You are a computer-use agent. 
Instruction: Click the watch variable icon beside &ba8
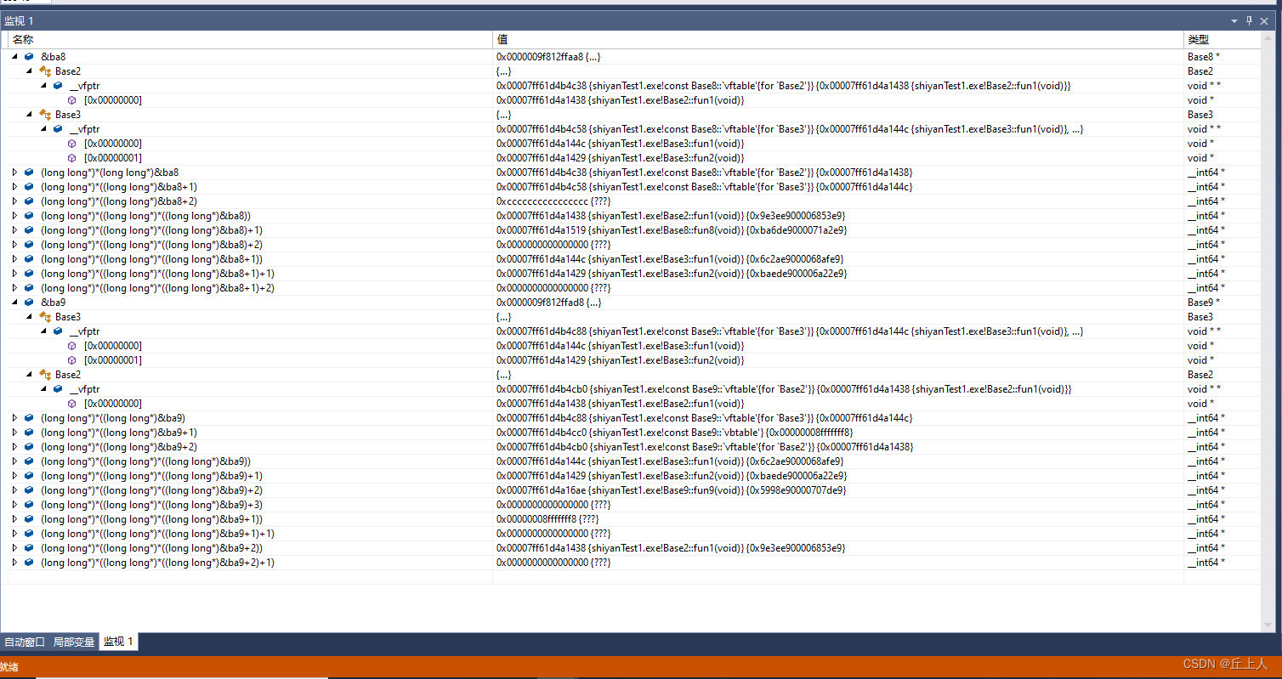(28, 56)
